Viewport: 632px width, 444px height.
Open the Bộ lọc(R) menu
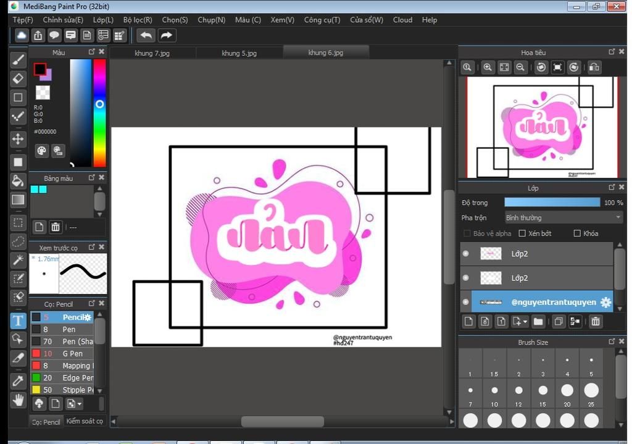pyautogui.click(x=138, y=20)
